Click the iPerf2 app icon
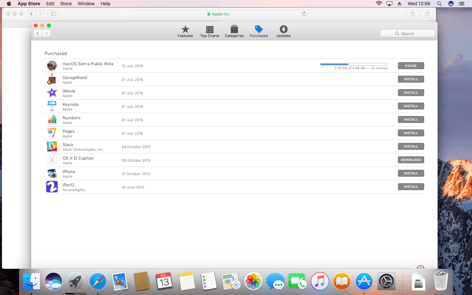The height and width of the screenshot is (295, 472). (x=52, y=187)
